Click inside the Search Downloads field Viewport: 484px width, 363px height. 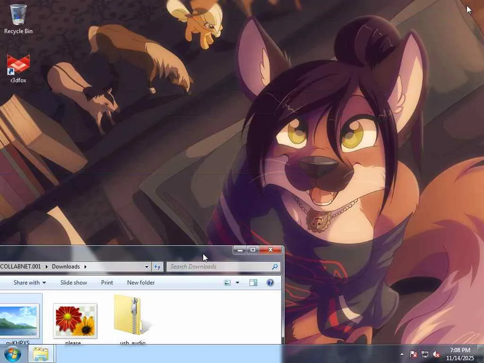click(x=224, y=267)
